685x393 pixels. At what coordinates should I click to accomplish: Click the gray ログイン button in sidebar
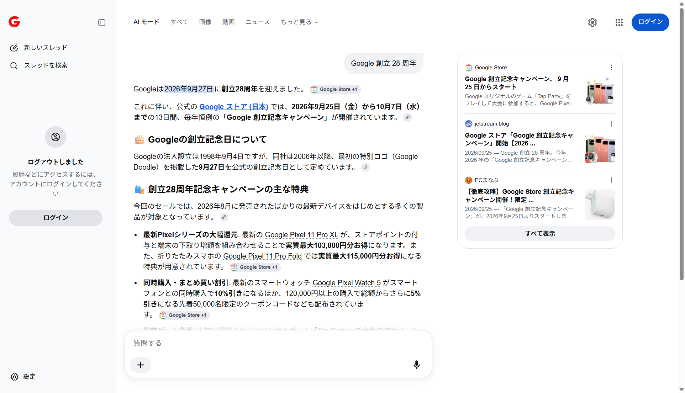(56, 218)
